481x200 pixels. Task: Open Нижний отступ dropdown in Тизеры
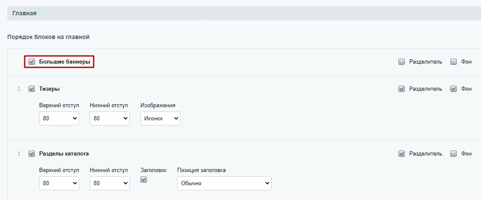pos(110,119)
